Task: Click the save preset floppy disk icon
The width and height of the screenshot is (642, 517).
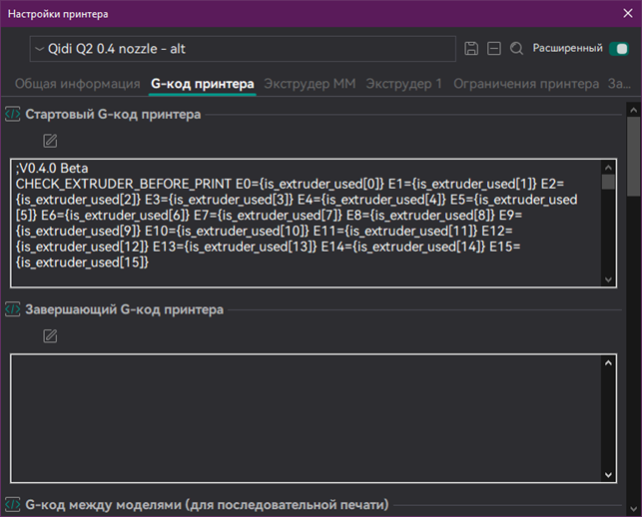Action: (472, 48)
